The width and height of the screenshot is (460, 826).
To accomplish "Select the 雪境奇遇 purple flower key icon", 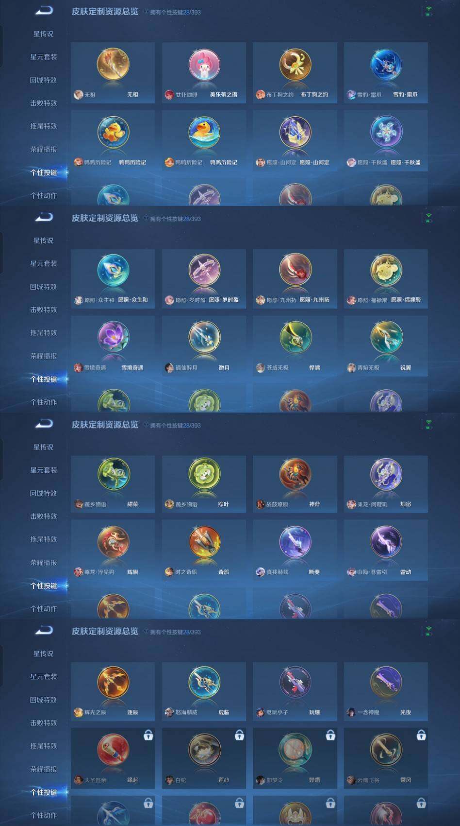I will 113,337.
